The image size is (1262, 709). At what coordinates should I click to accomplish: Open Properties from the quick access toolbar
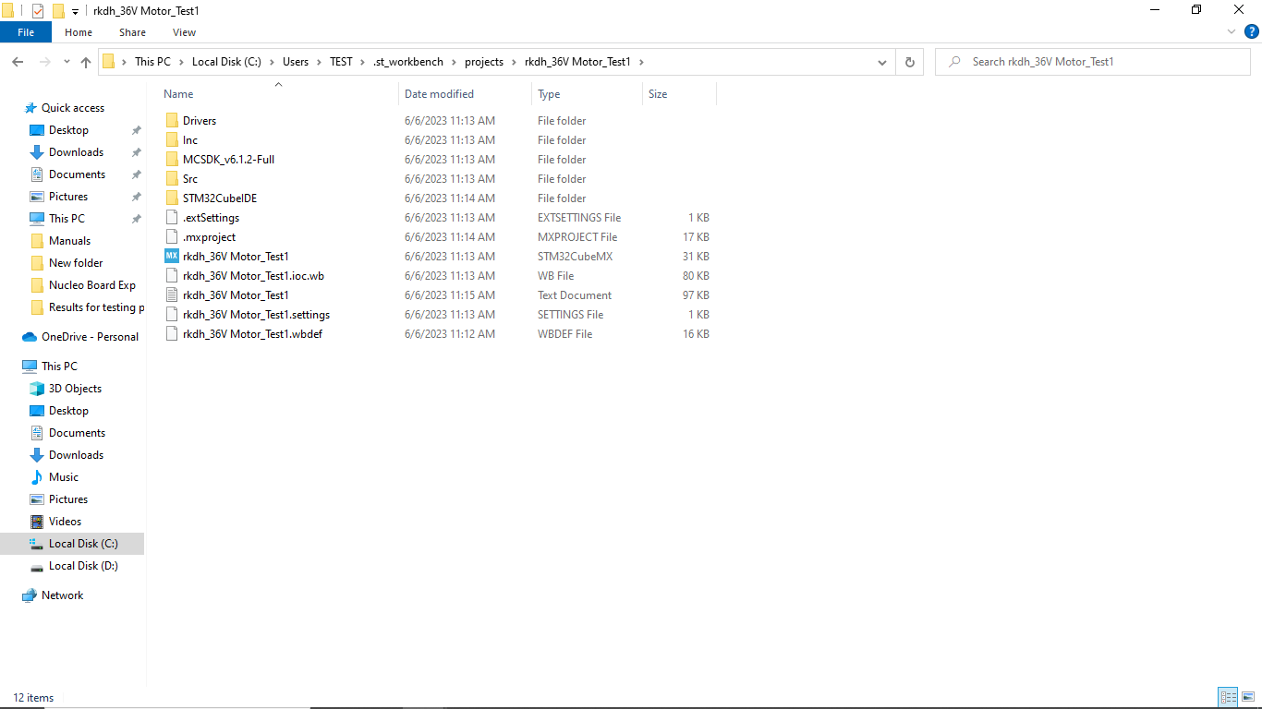(39, 10)
